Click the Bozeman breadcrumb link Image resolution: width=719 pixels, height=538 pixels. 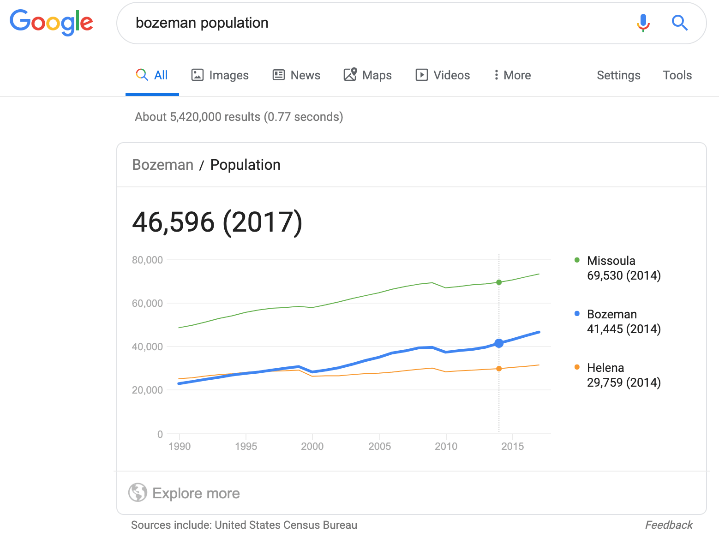[x=162, y=165]
